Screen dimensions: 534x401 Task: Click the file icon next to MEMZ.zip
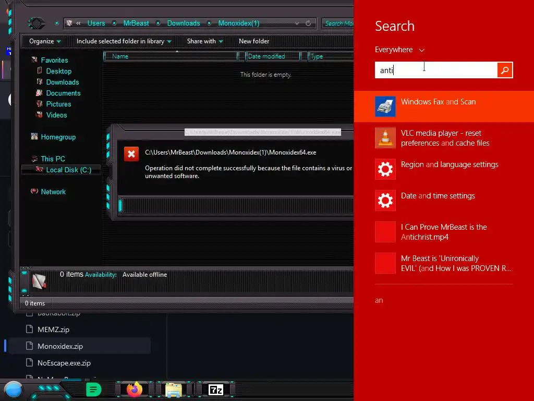[x=30, y=329]
